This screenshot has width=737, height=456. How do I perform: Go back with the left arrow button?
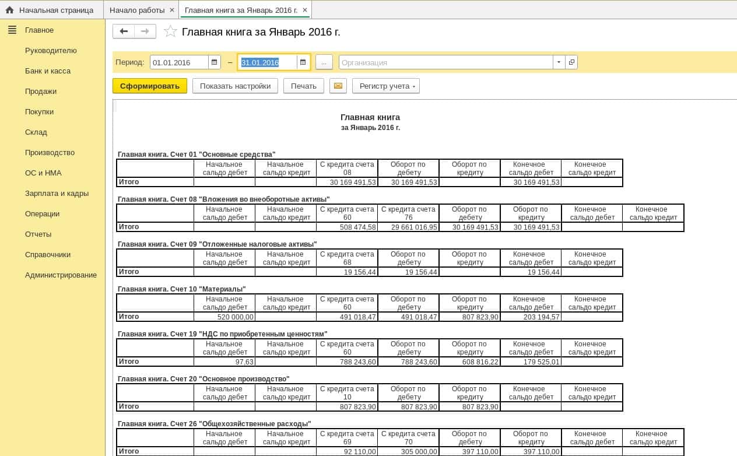pyautogui.click(x=124, y=31)
